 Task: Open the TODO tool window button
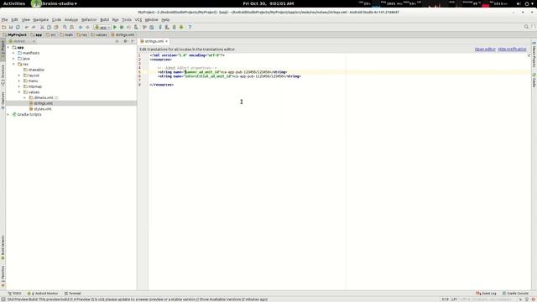14,294
